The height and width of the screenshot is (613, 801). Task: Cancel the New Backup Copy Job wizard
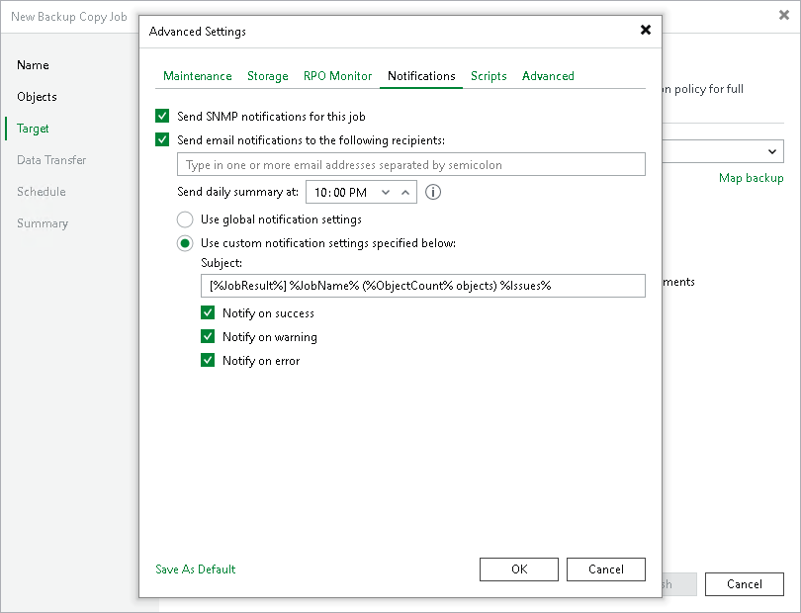pos(745,584)
